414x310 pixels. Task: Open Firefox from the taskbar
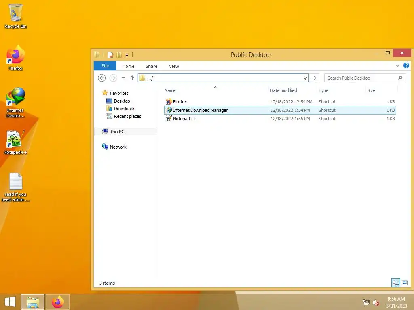[x=58, y=302]
